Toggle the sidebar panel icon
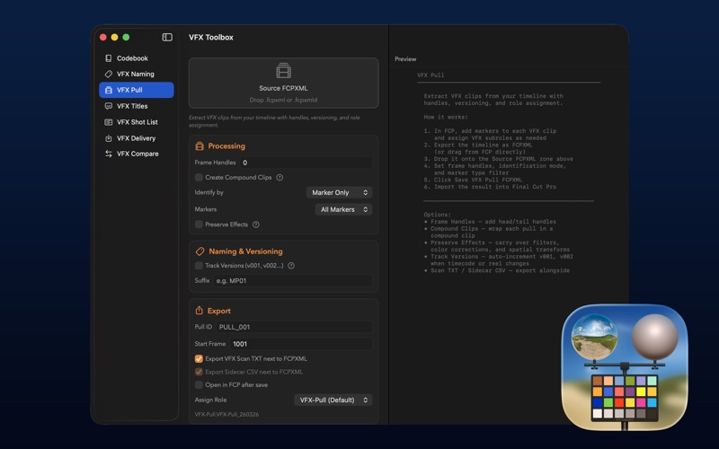 pyautogui.click(x=167, y=37)
